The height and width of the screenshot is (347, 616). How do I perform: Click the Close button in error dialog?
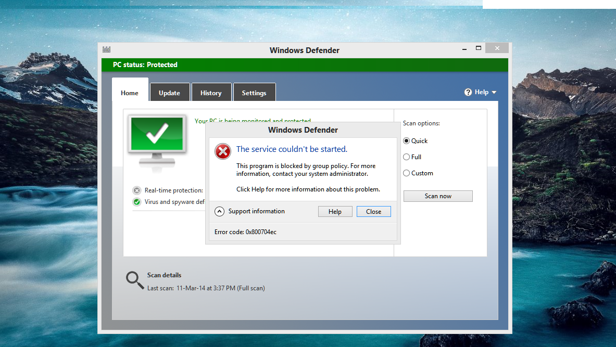pos(373,212)
